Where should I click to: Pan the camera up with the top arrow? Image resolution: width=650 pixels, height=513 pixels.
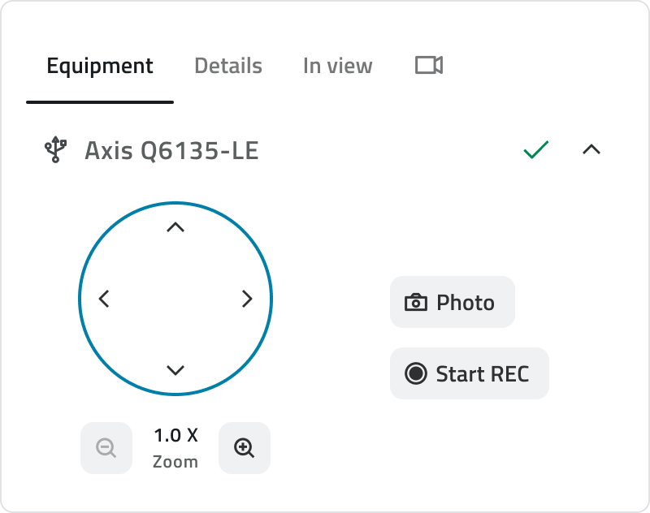click(x=175, y=227)
